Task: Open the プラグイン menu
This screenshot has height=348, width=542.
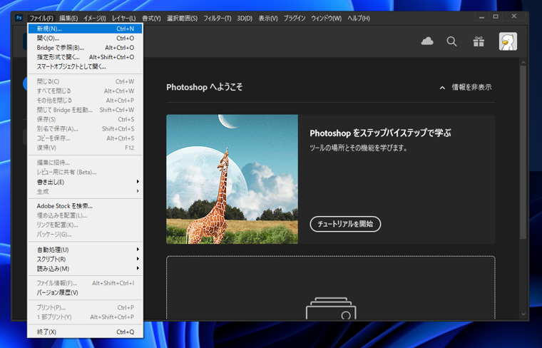Action: (x=295, y=19)
